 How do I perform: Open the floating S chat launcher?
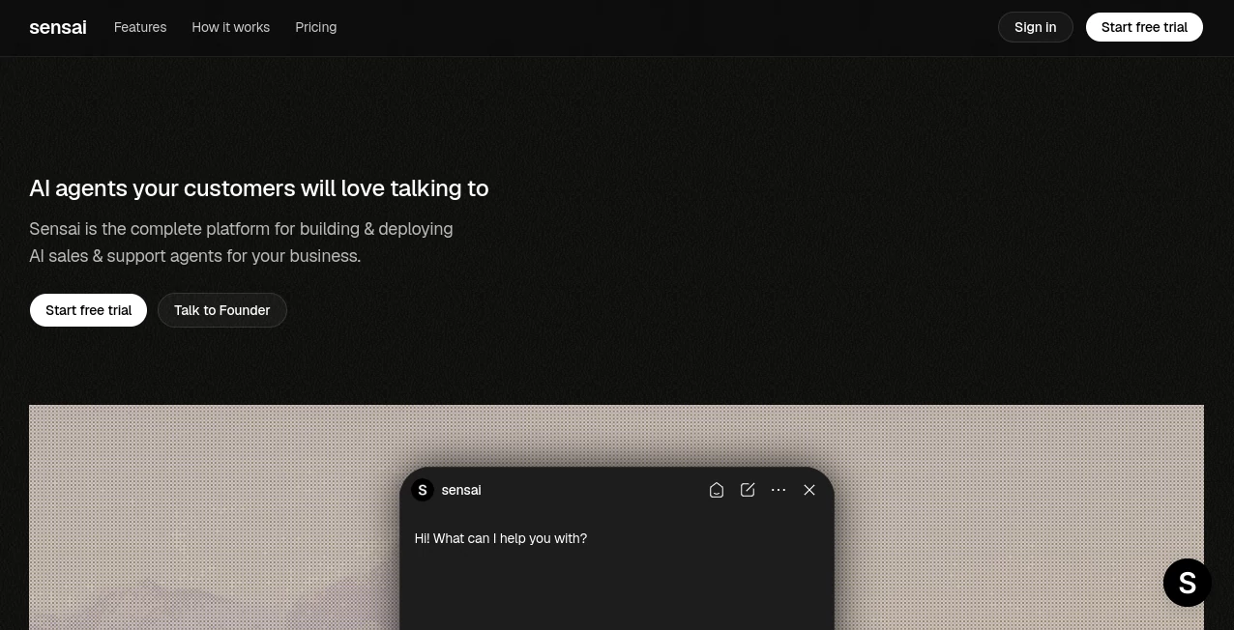coord(1188,583)
